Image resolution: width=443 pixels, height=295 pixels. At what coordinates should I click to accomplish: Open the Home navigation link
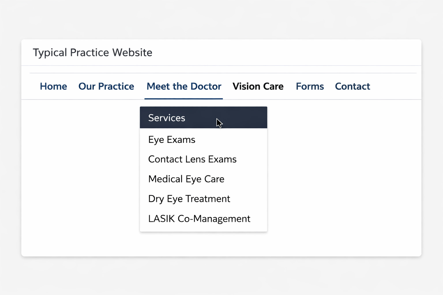[x=53, y=86]
